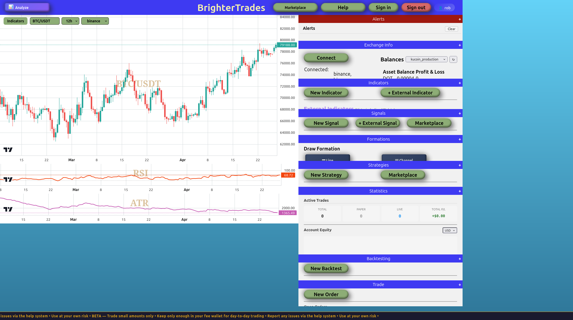Click the TOTAL active trades card
The image size is (573, 320).
[322, 213]
